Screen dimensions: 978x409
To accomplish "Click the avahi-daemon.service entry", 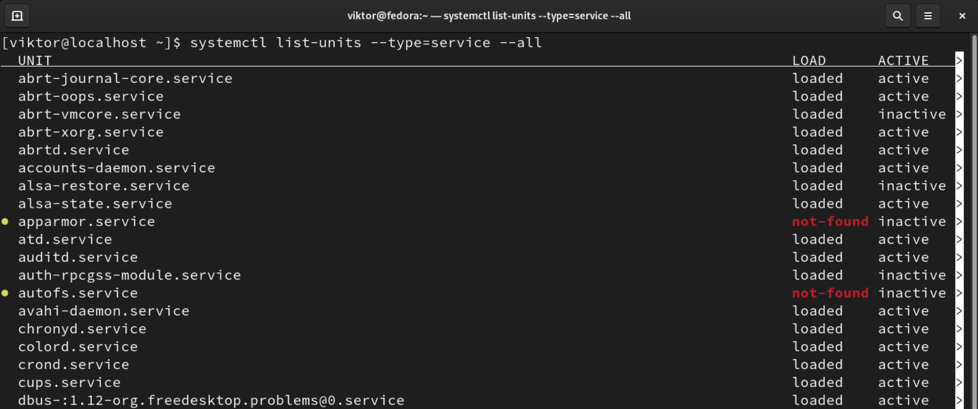I will point(104,311).
